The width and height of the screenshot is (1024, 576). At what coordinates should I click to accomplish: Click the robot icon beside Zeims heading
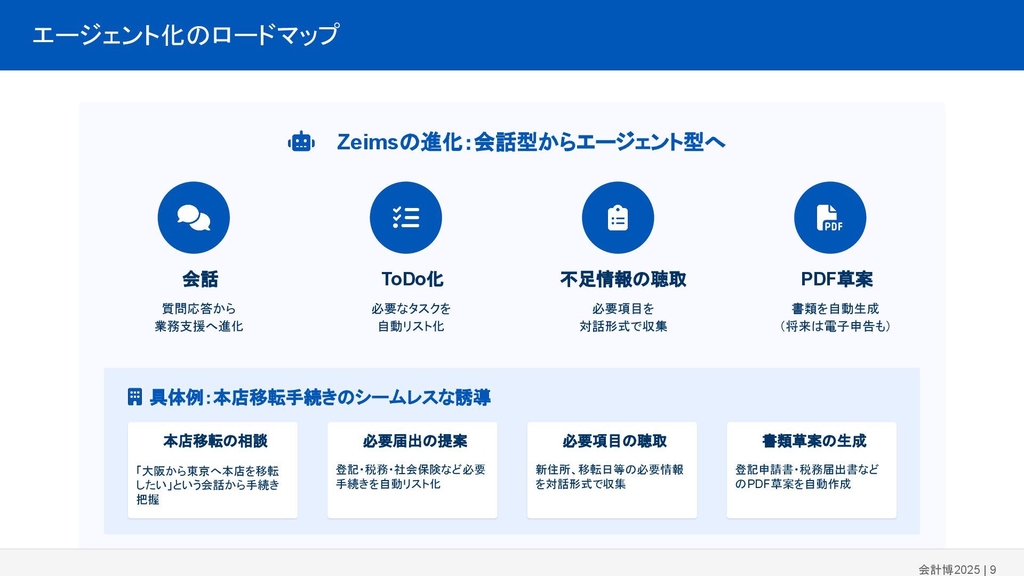pos(301,142)
